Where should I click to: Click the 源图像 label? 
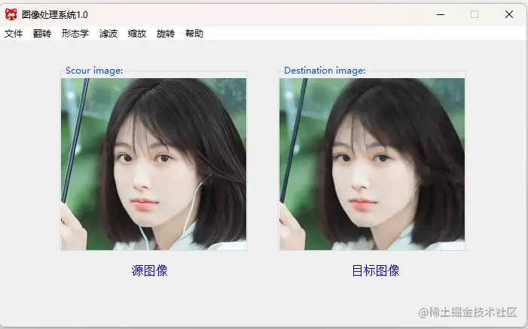149,270
